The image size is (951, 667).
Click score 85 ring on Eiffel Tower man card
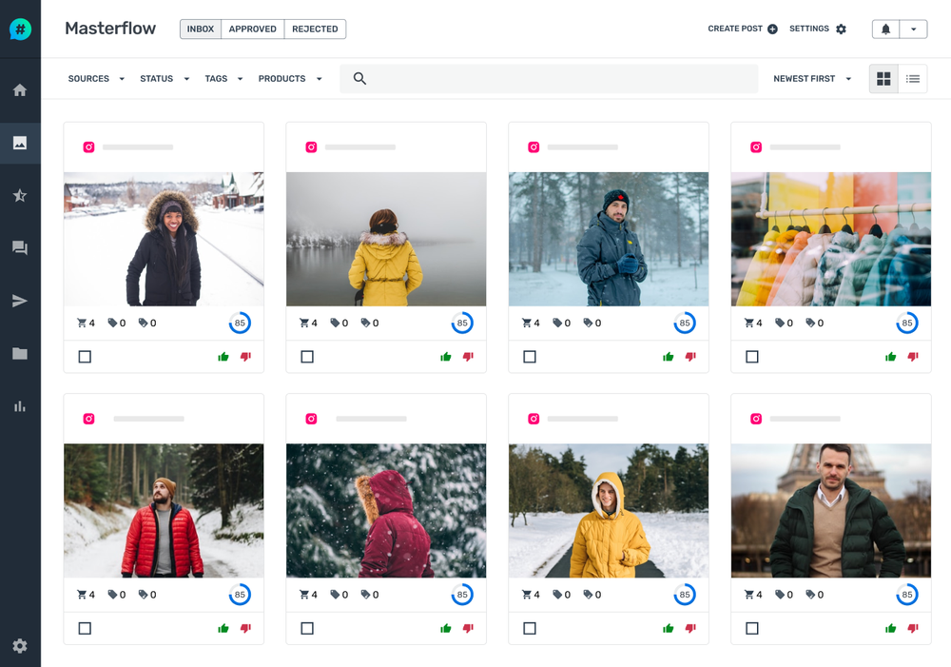coord(906,595)
